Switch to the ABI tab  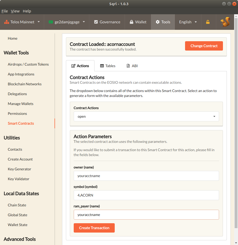click(132, 66)
